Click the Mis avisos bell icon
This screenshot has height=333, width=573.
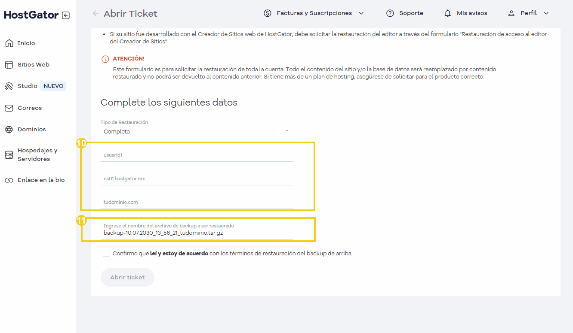(x=448, y=13)
